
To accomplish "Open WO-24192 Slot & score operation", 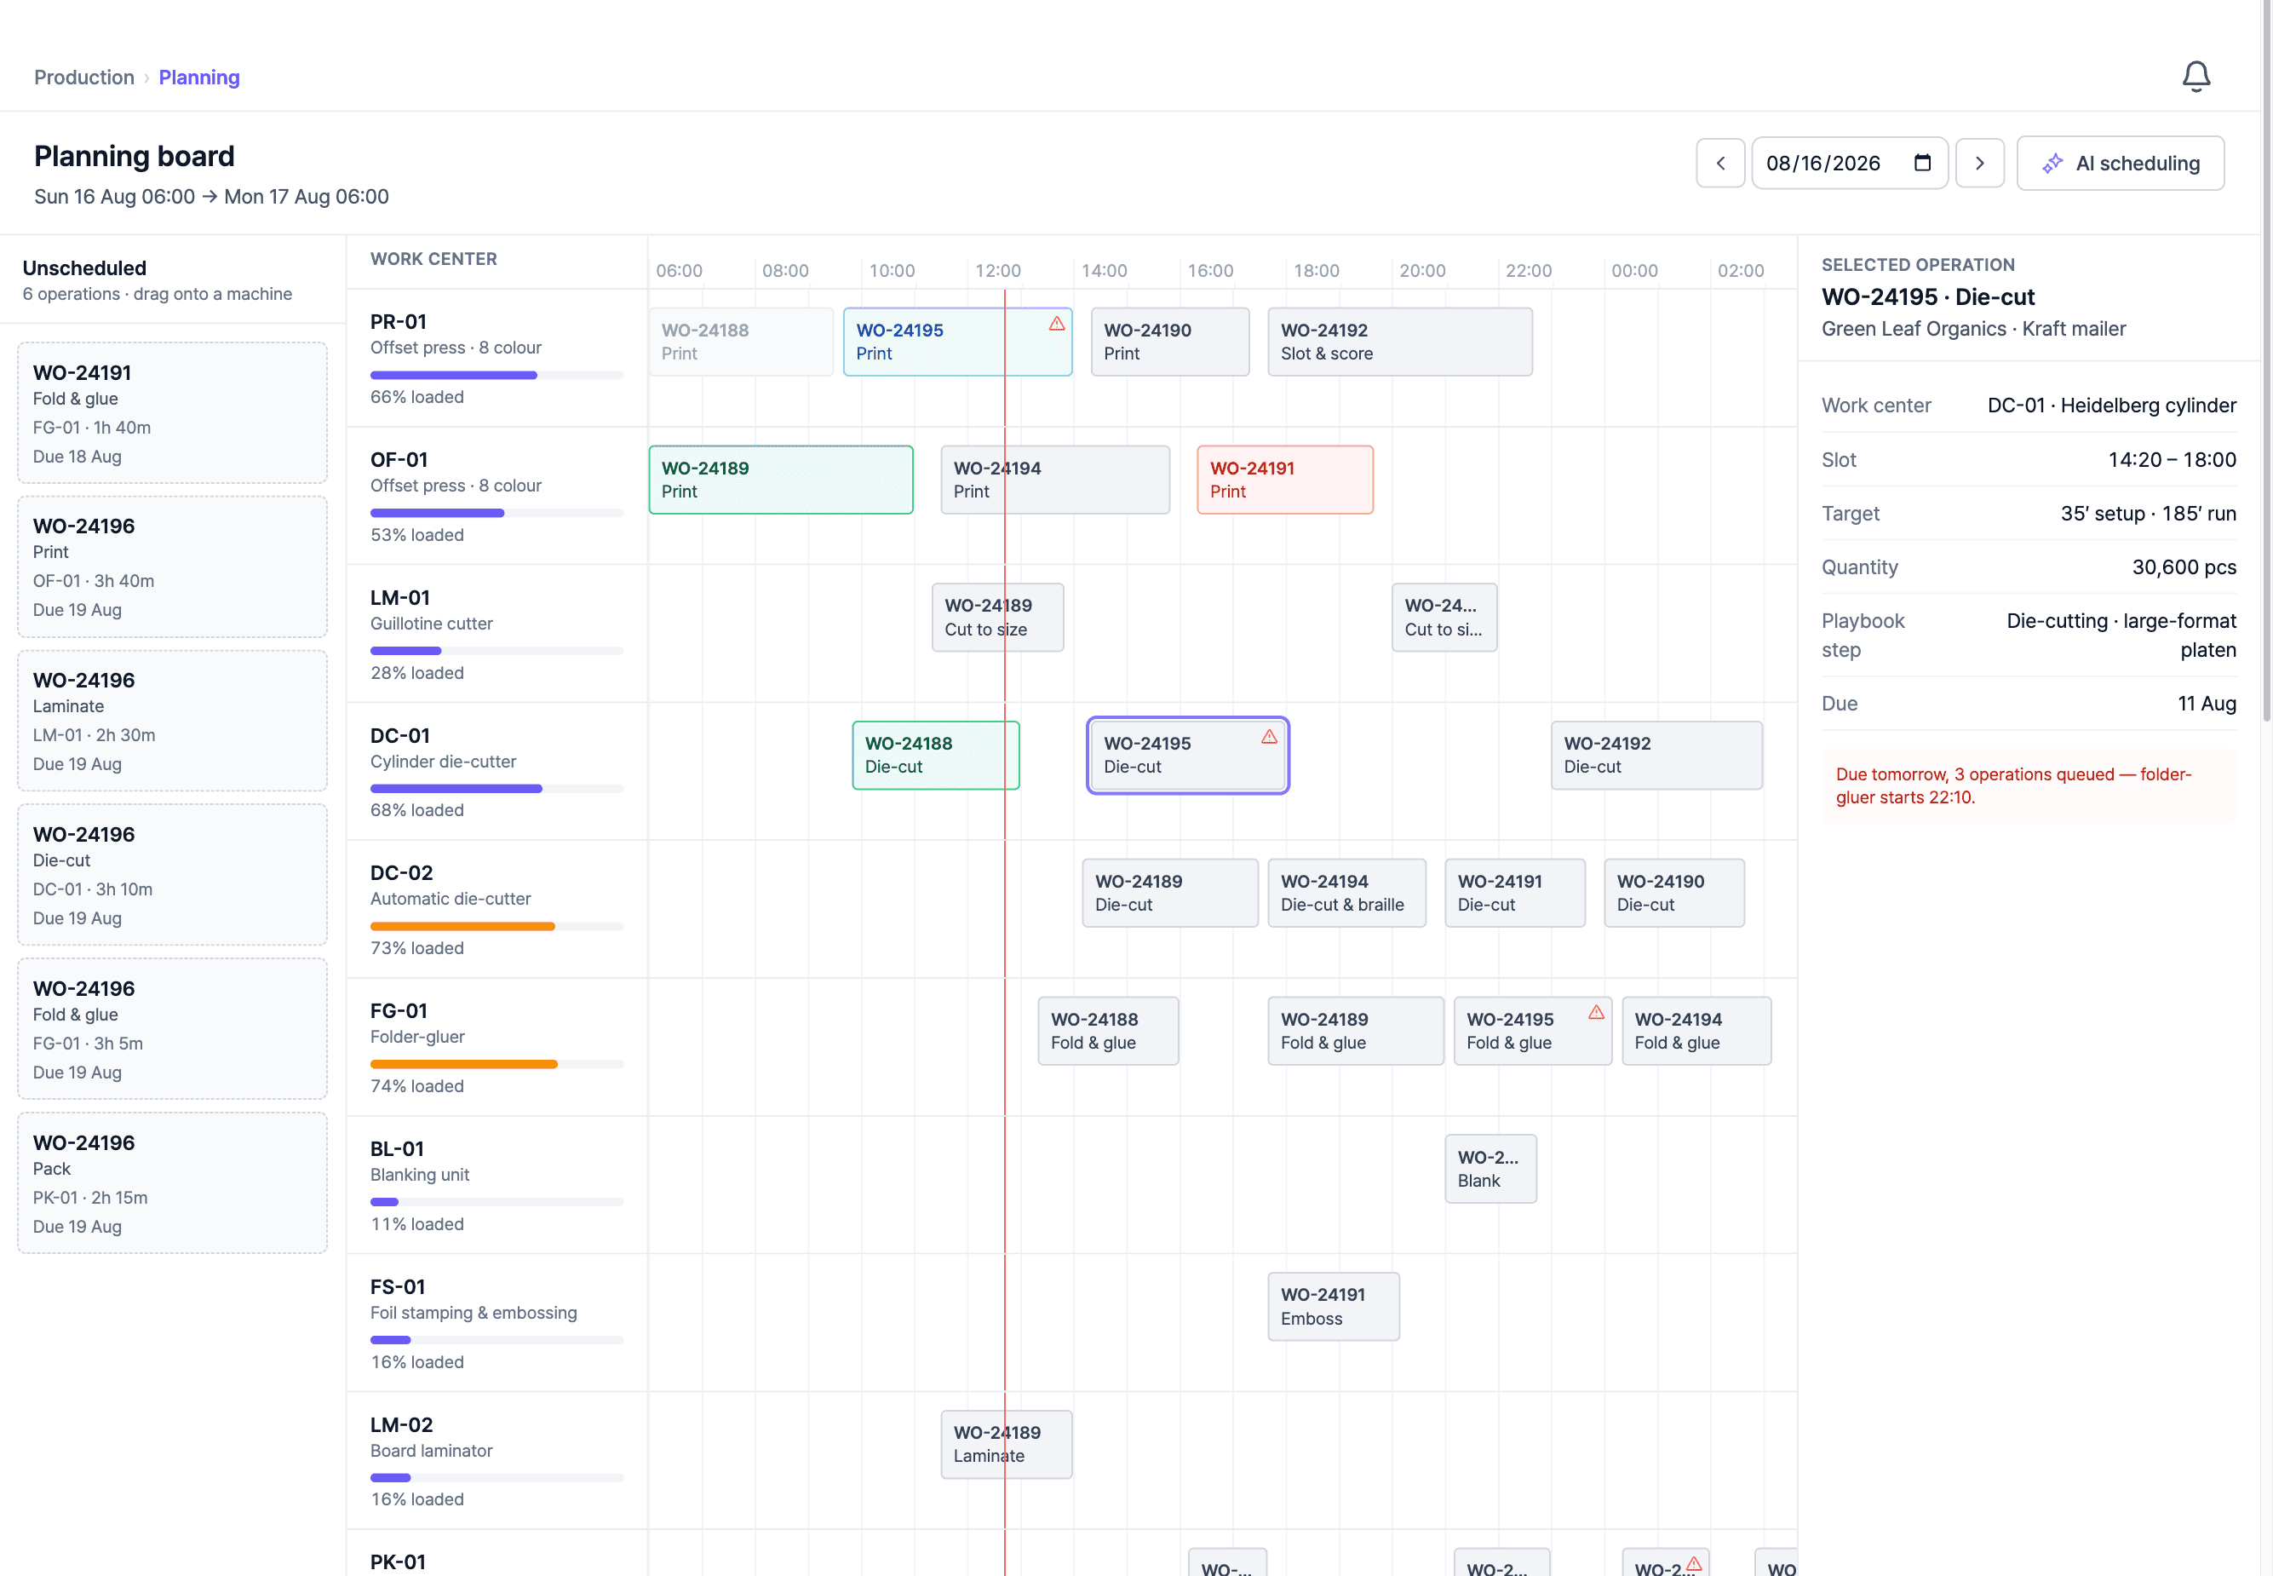I will coord(1399,342).
